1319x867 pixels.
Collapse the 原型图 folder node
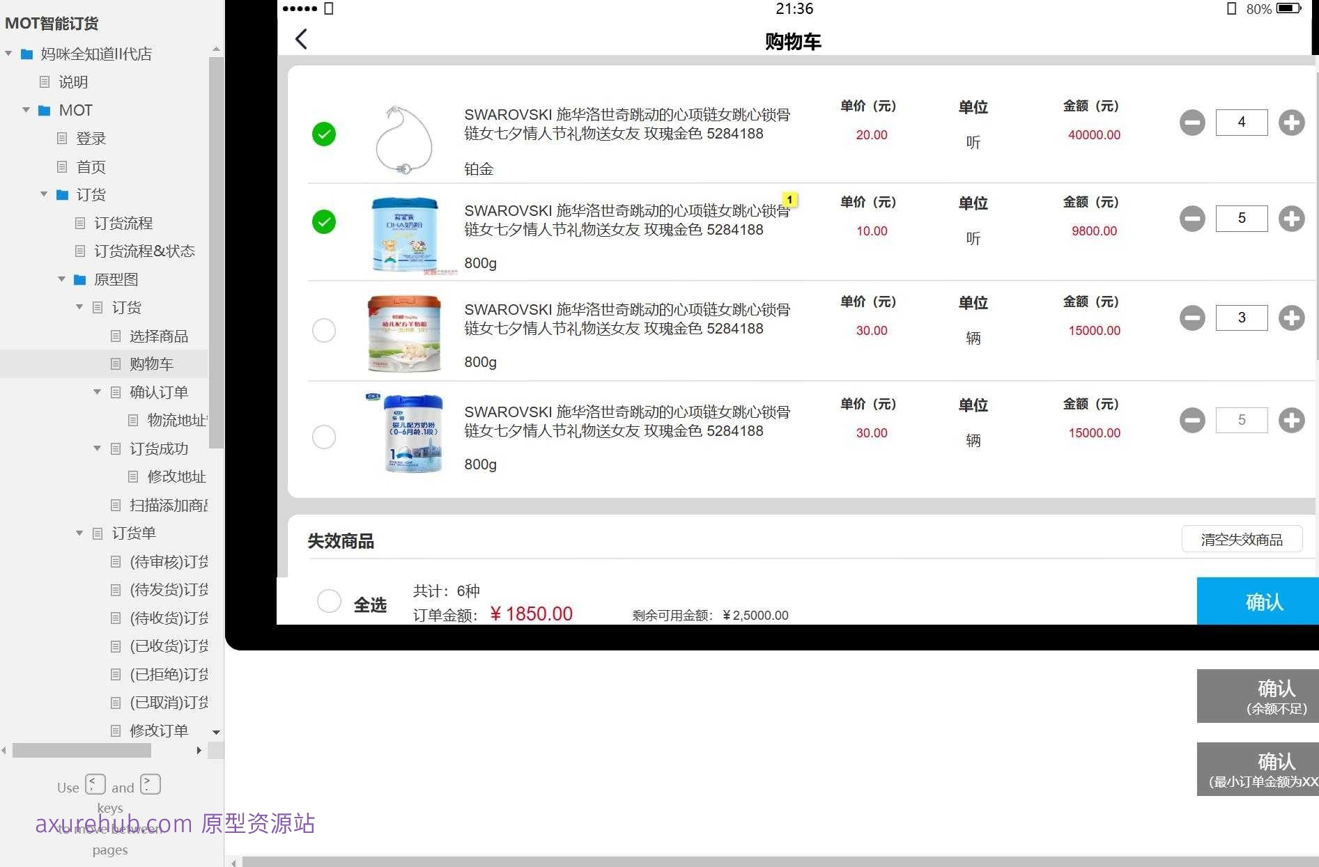(x=61, y=279)
